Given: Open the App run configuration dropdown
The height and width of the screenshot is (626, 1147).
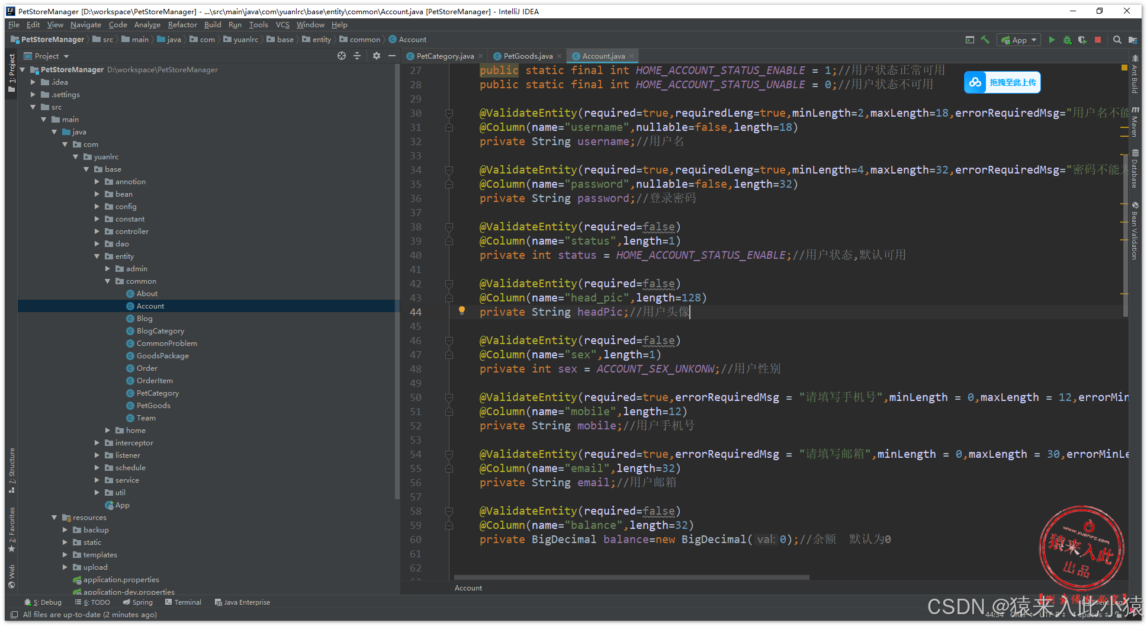Looking at the screenshot, I should coord(1019,40).
